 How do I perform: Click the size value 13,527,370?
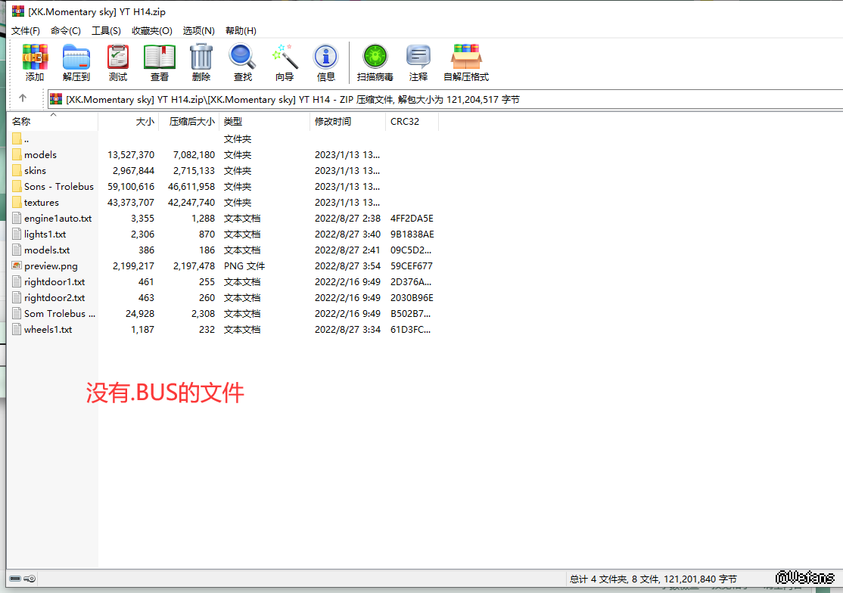[131, 155]
